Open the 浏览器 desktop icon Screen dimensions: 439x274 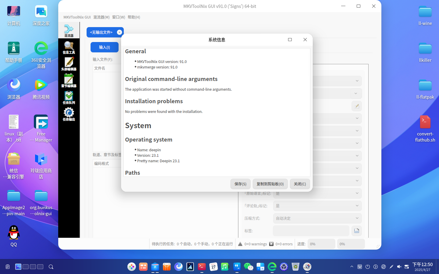coord(14,89)
